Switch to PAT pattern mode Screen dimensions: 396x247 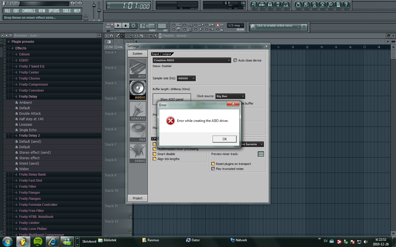coord(112,24)
